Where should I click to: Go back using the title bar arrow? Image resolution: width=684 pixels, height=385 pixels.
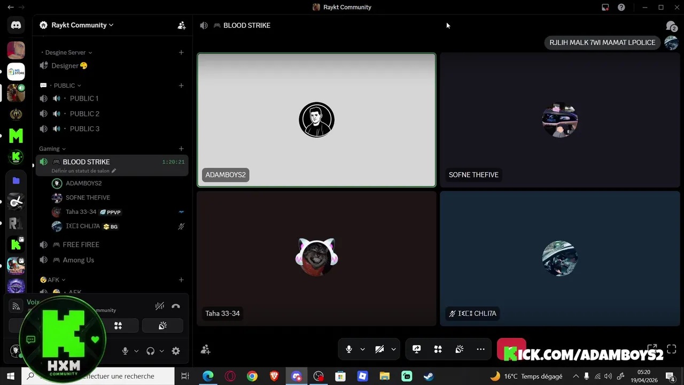pos(10,7)
